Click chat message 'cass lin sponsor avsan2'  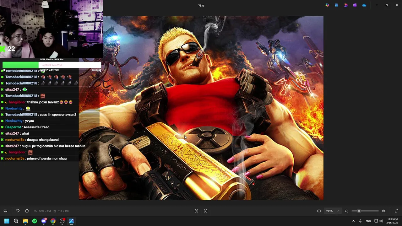[58, 115]
